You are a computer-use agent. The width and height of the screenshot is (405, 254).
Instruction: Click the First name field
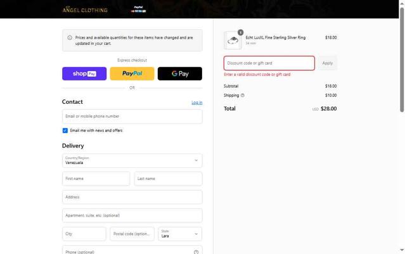pyautogui.click(x=96, y=179)
